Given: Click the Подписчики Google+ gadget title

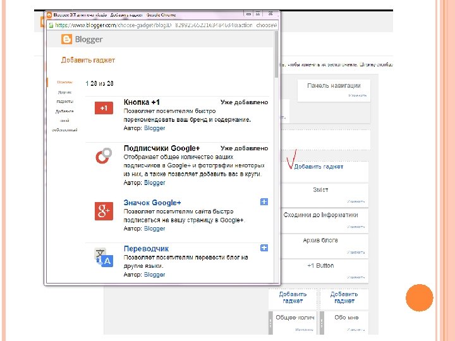Looking at the screenshot, I should coord(162,148).
